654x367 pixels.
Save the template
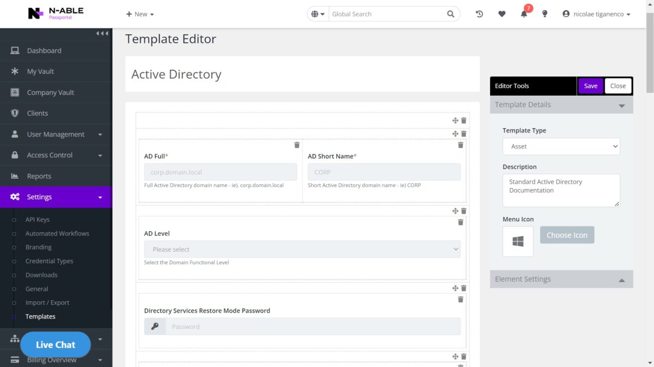(x=591, y=86)
